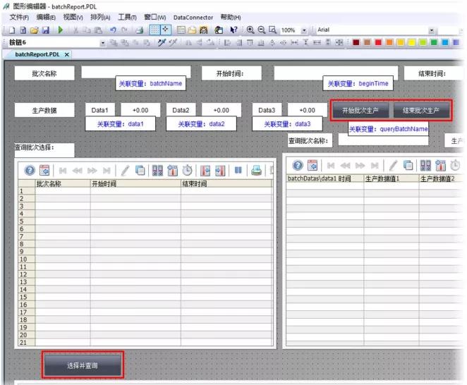Click the 开始批次生产 button
The width and height of the screenshot is (467, 385).
(360, 111)
